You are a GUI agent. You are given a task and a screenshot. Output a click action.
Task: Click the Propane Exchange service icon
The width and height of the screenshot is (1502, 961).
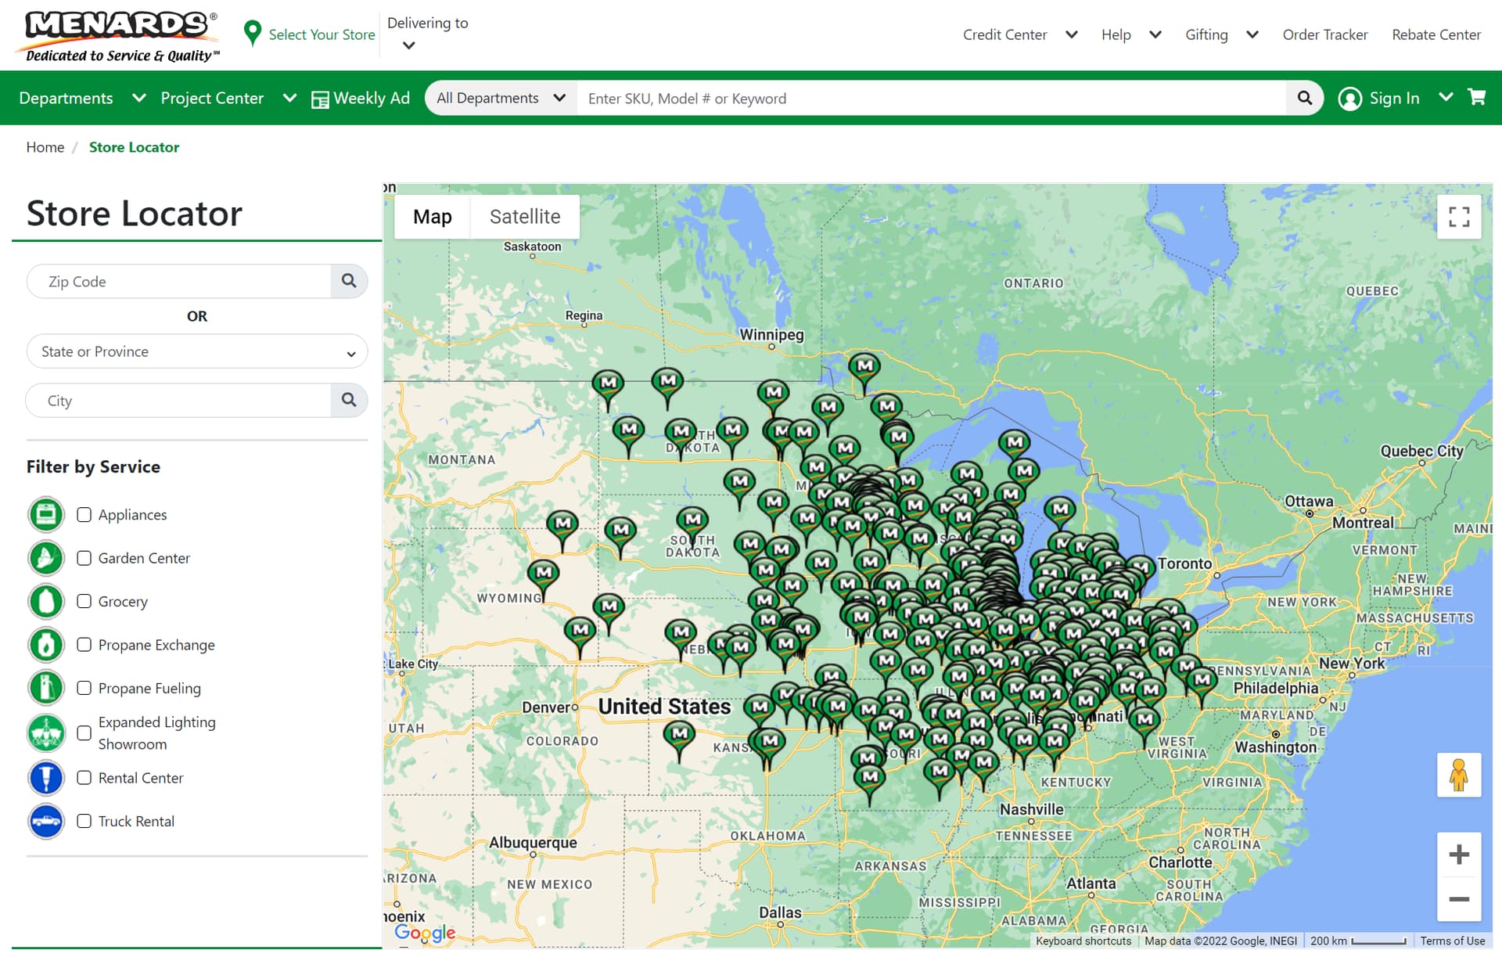[46, 645]
